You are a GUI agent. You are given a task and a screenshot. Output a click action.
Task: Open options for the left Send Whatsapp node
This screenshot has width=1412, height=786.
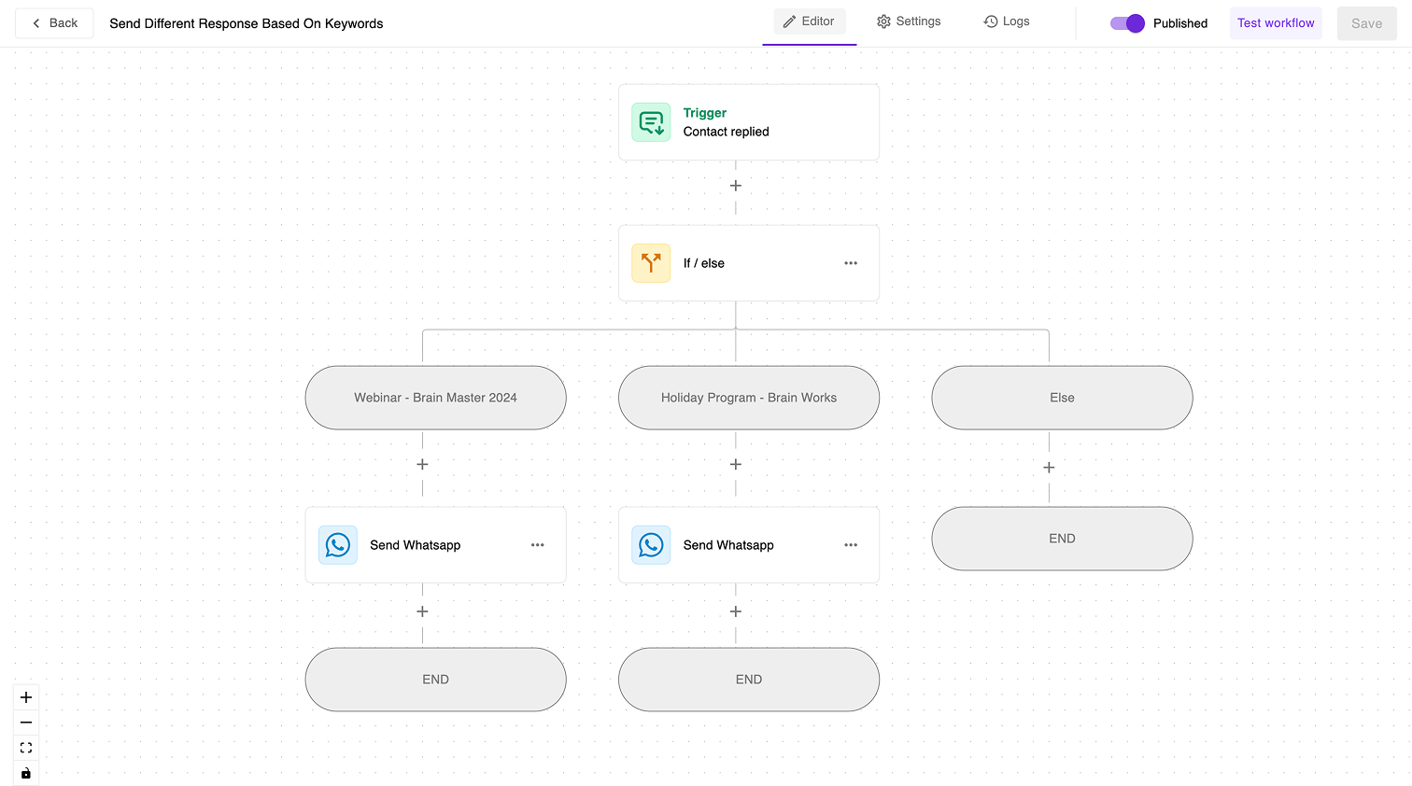click(x=538, y=544)
